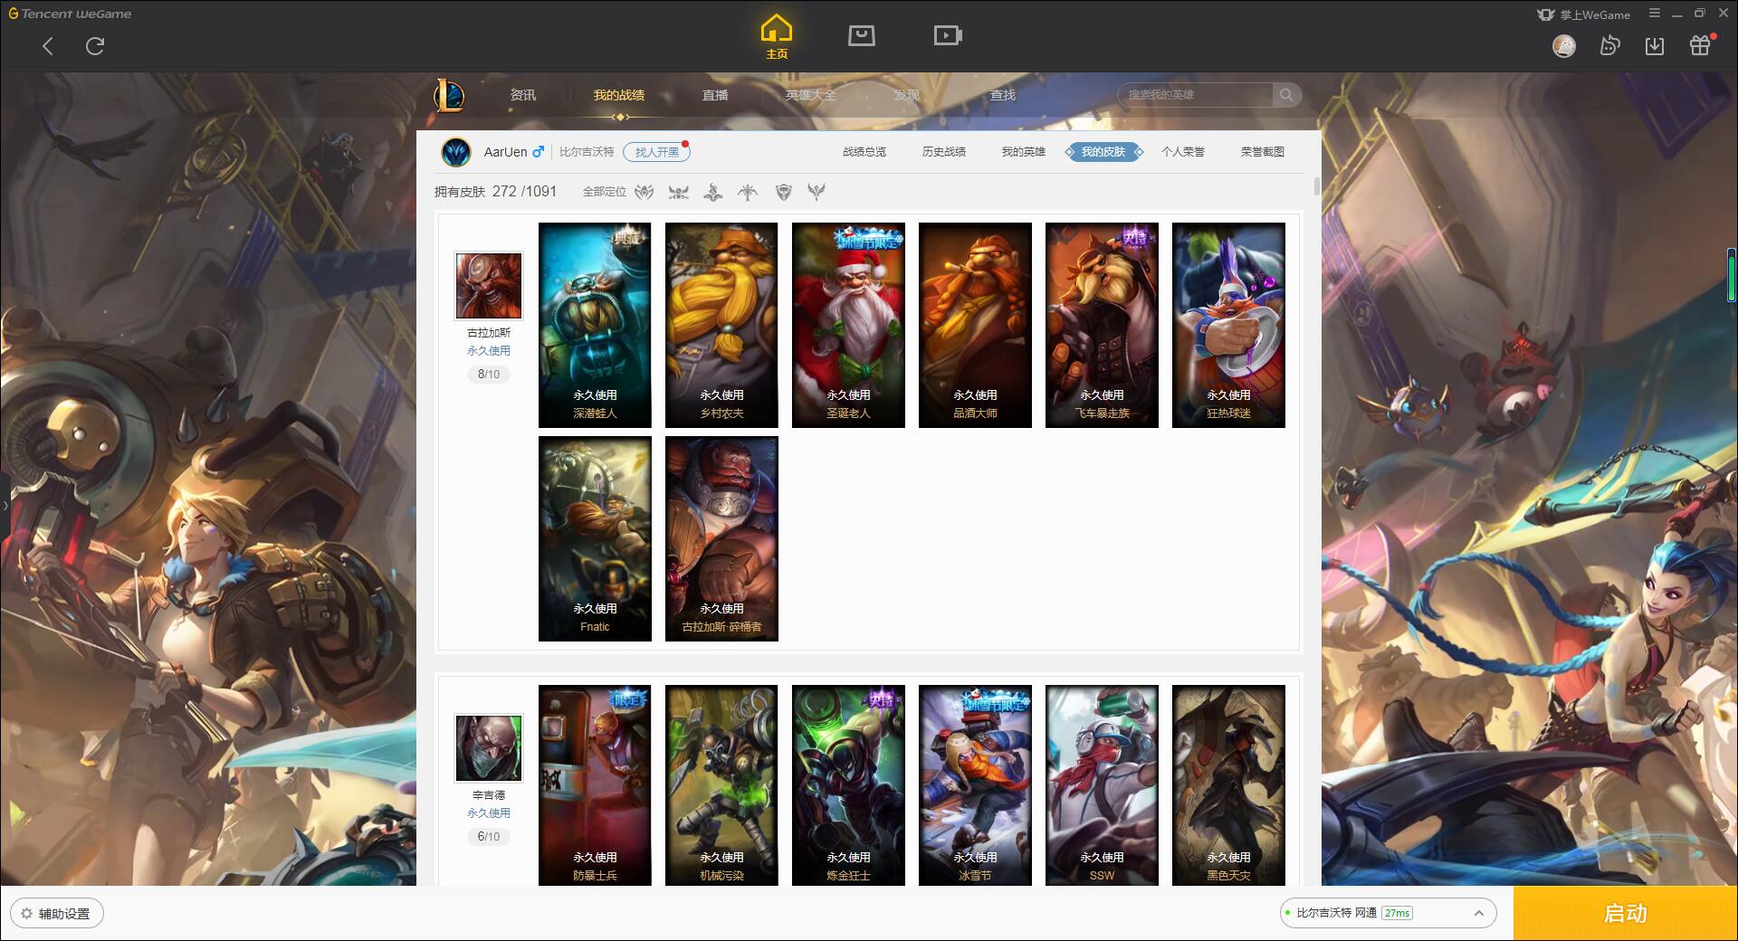Switch to 查找 tab

[x=1003, y=95]
